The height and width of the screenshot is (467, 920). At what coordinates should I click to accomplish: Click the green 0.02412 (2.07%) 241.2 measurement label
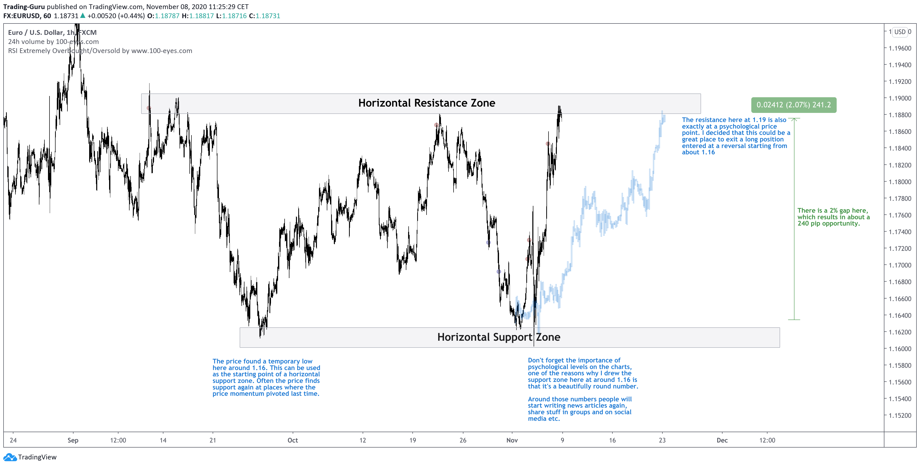[x=793, y=105]
